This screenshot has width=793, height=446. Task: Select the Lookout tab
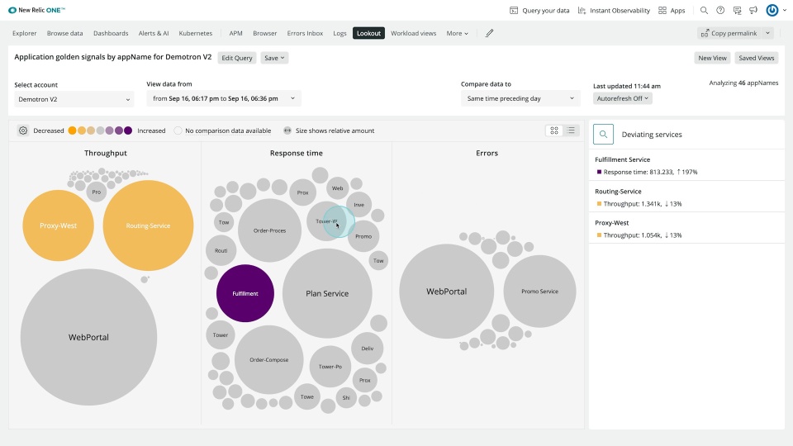coord(368,33)
